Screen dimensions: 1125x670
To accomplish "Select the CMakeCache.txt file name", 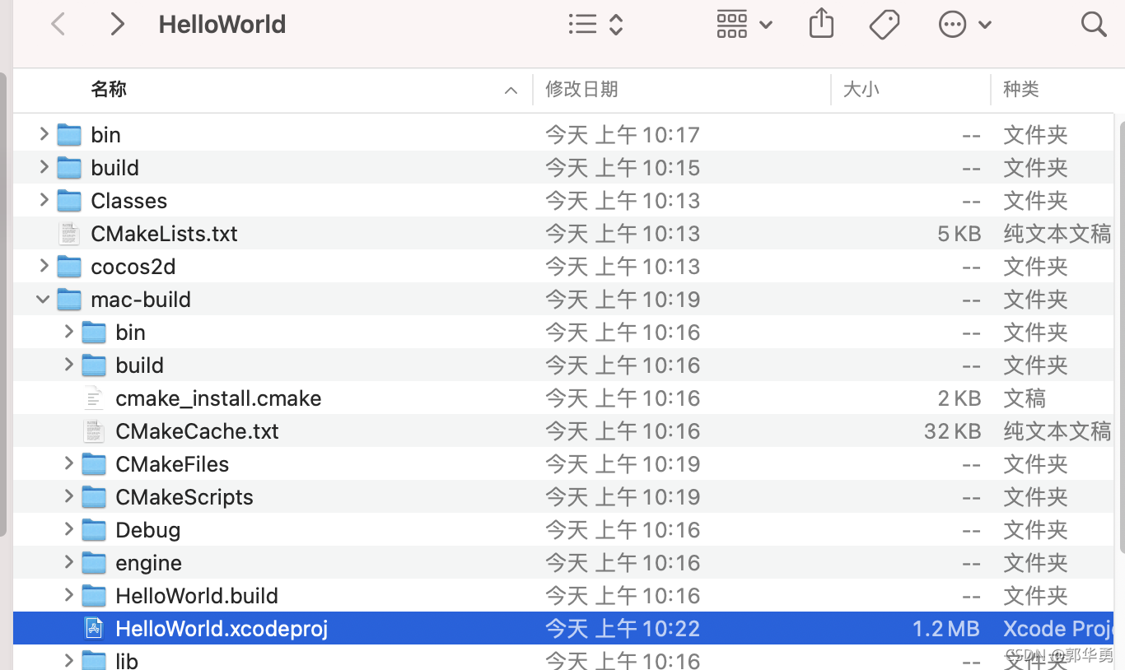I will pos(197,431).
